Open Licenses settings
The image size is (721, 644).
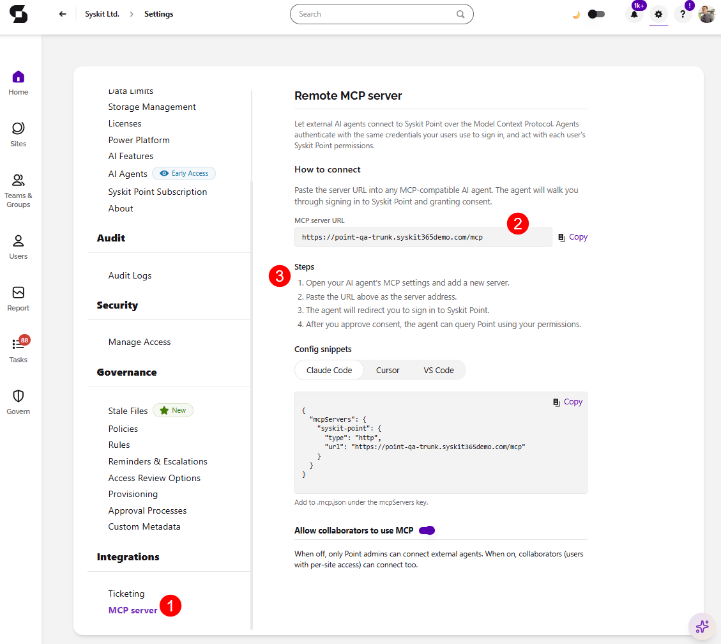(x=125, y=123)
